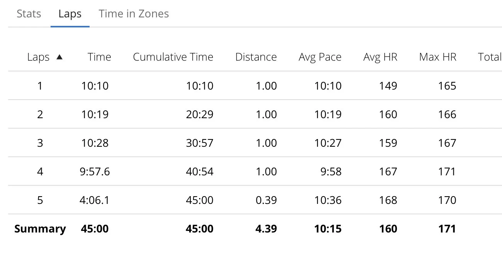
Task: Select the Laps tab
Action: point(70,14)
